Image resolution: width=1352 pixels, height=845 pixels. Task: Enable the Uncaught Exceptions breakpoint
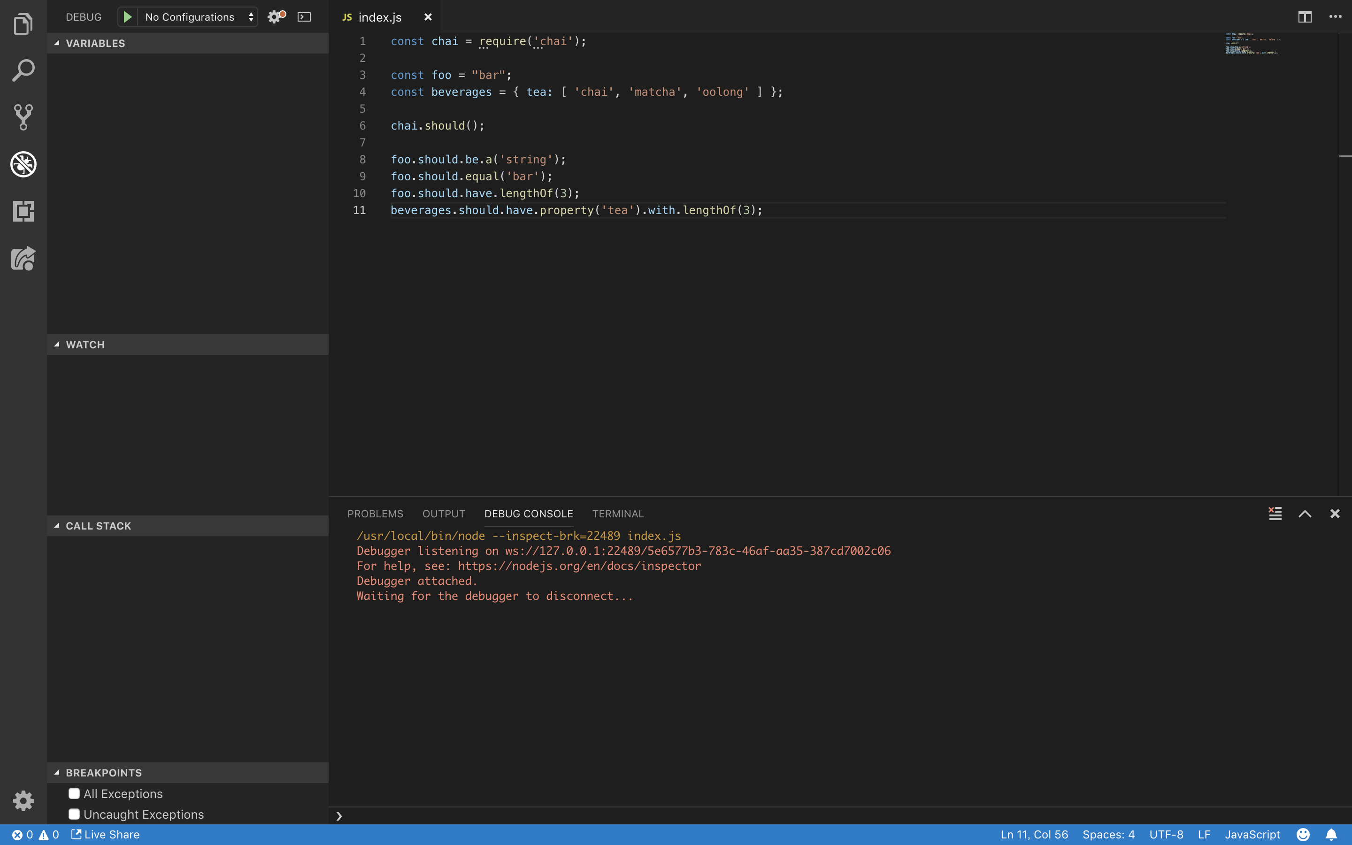click(x=74, y=814)
